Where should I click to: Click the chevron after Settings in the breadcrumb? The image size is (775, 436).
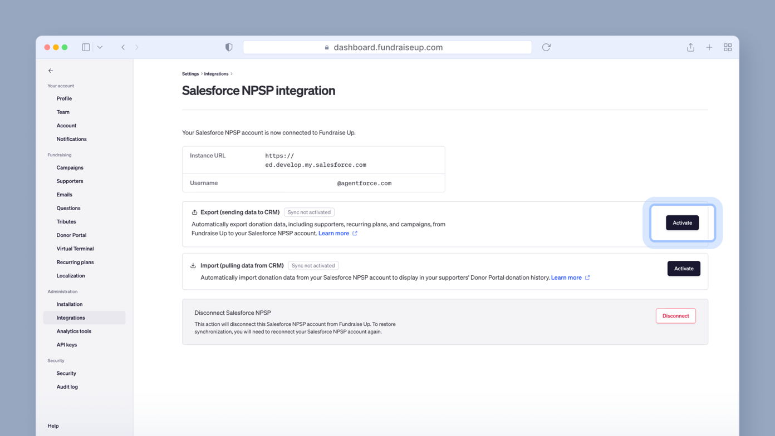[200, 73]
